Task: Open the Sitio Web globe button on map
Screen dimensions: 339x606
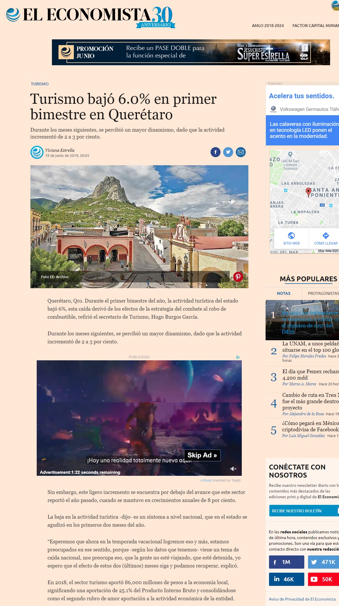Action: coord(291,238)
